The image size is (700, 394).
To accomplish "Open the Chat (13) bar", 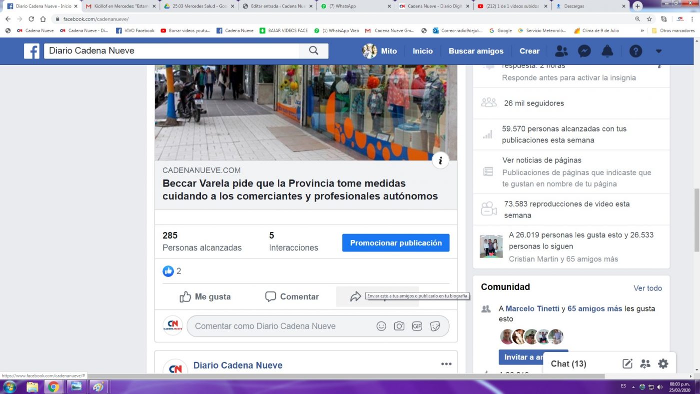I will 569,363.
